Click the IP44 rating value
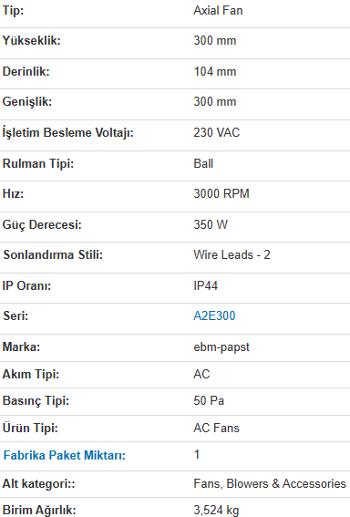This screenshot has height=517, width=350. [206, 285]
